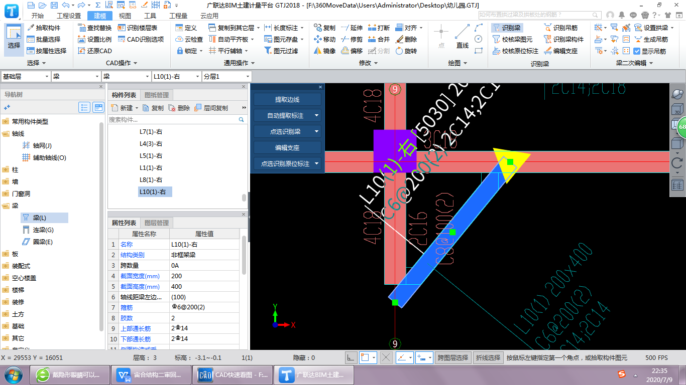Open the 工程设置 ribbon tab
Image resolution: width=686 pixels, height=385 pixels.
point(69,16)
